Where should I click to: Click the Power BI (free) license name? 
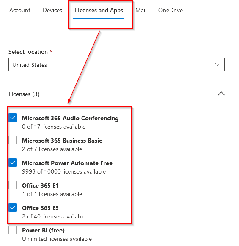[x=43, y=230]
